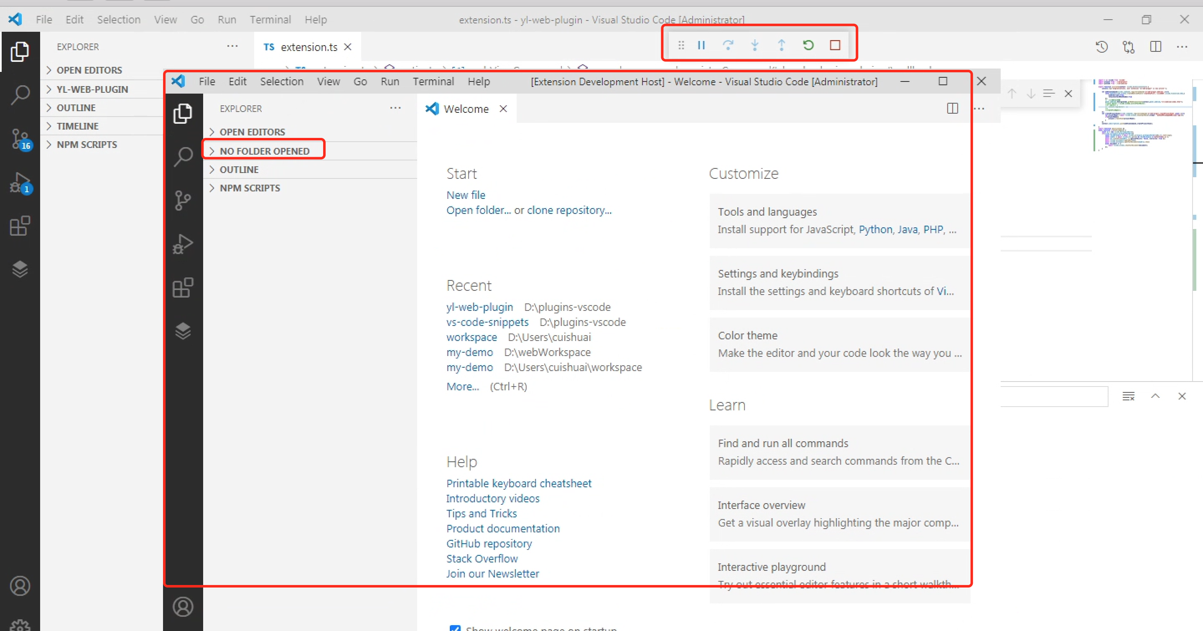
Task: Click the code minimap preview
Action: (1139, 114)
